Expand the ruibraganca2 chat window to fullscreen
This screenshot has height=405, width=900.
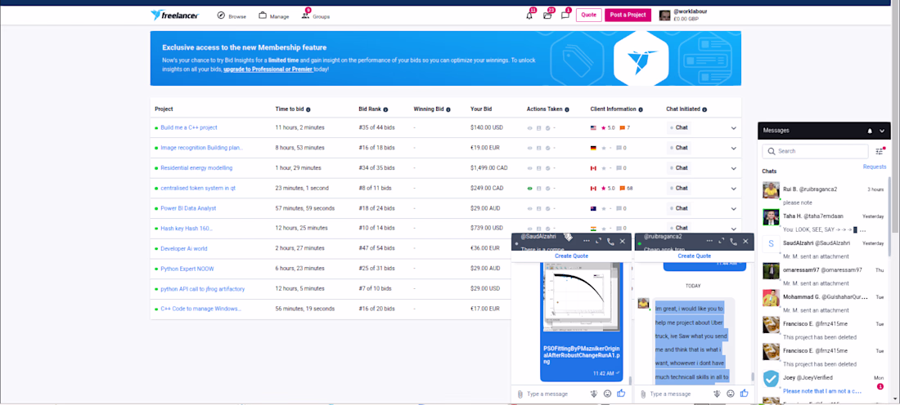tap(722, 241)
